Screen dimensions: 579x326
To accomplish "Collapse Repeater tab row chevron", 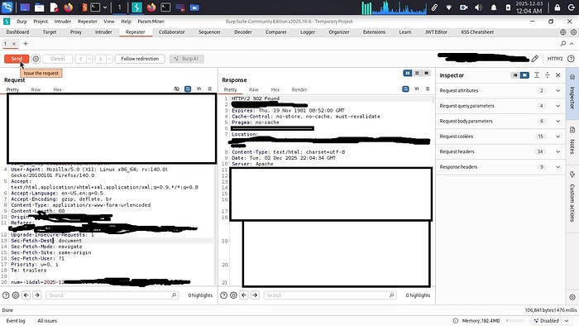I will pos(572,44).
